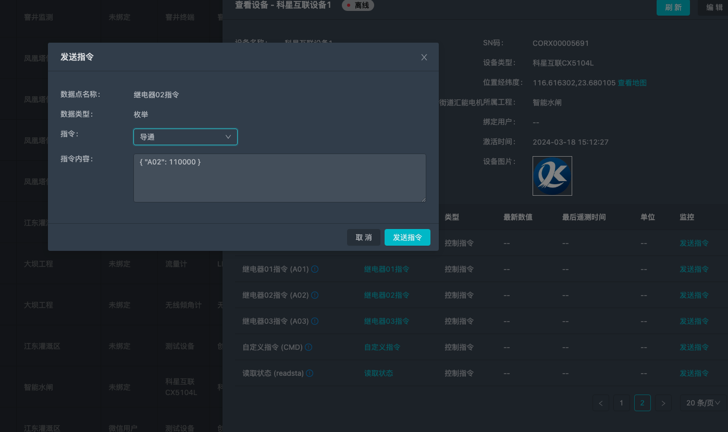Click the previous-page arrow in pagination

point(601,402)
